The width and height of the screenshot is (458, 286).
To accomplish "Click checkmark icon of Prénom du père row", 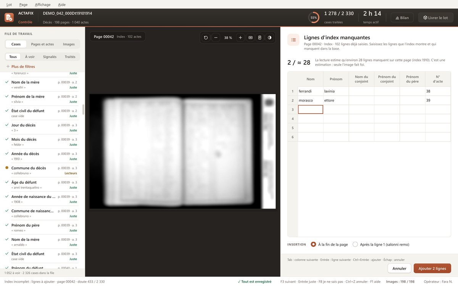I will [x=7, y=225].
